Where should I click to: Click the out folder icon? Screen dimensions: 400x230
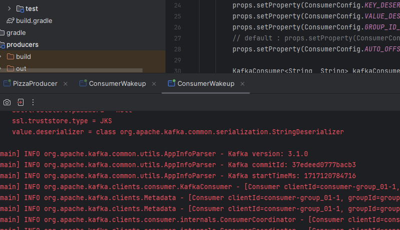10,68
